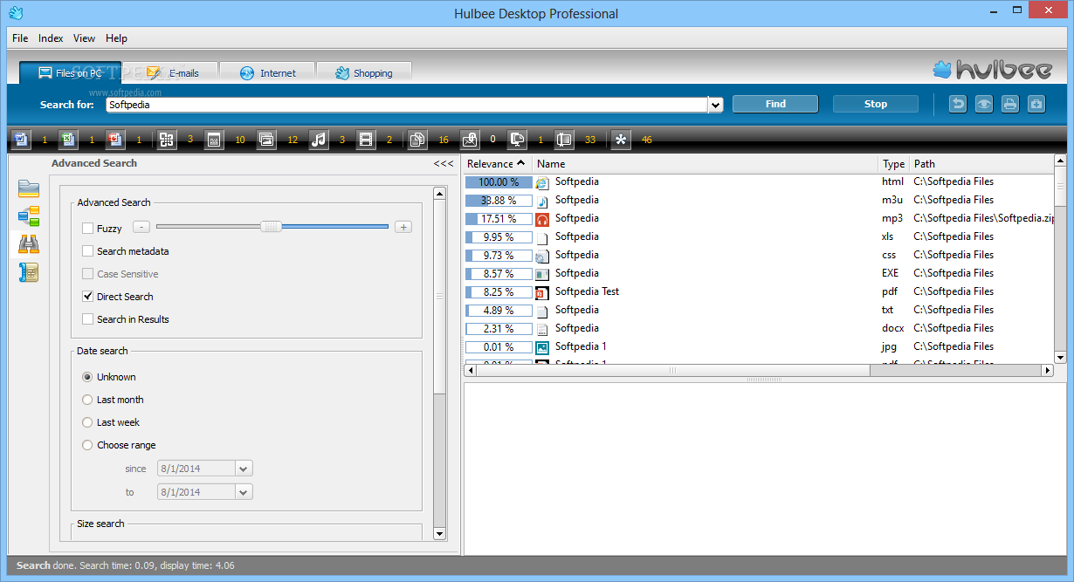Open the View menu
This screenshot has height=582, width=1074.
click(x=85, y=38)
